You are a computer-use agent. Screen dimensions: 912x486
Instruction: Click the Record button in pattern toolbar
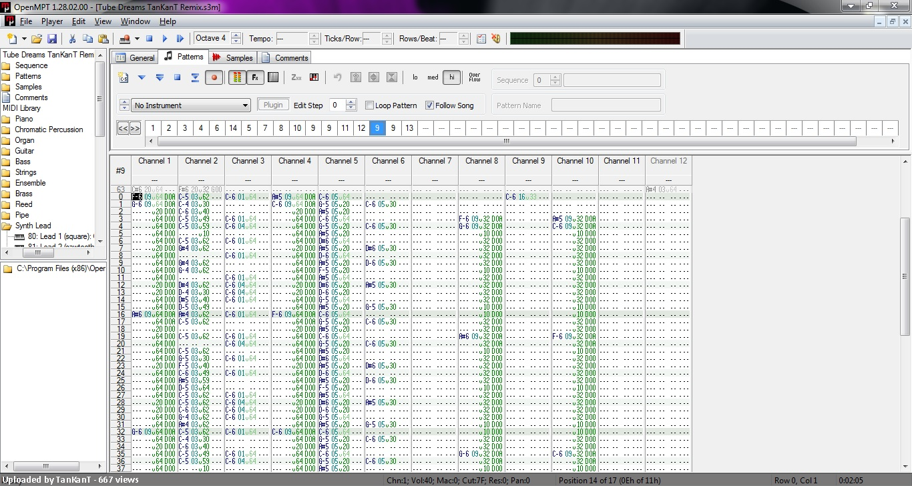click(214, 77)
